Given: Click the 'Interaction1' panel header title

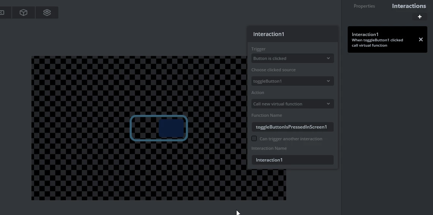Looking at the screenshot, I should click(x=269, y=34).
